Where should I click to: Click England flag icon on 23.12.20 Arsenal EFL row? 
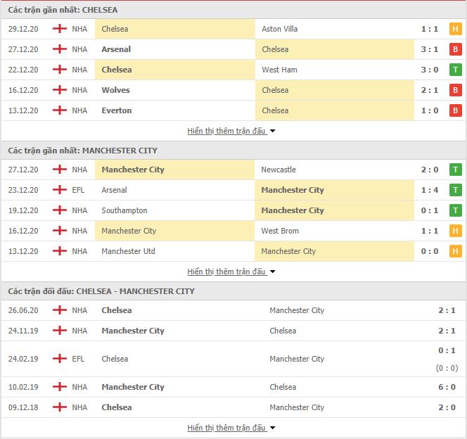[x=60, y=190]
